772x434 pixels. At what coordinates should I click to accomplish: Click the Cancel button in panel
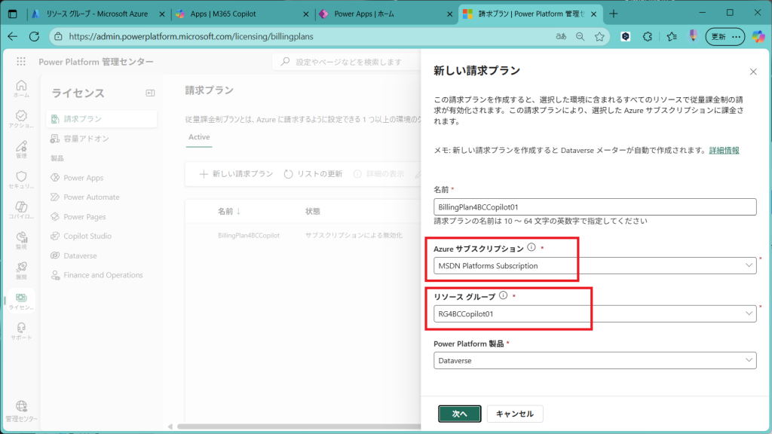(515, 414)
